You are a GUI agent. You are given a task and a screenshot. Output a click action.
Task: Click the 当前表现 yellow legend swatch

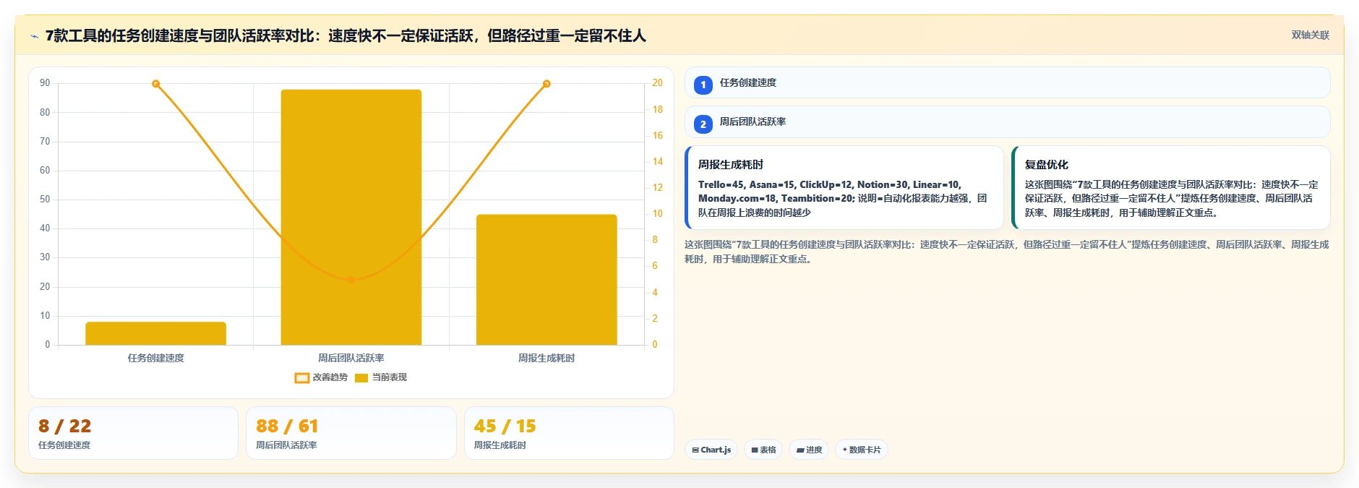click(x=361, y=377)
